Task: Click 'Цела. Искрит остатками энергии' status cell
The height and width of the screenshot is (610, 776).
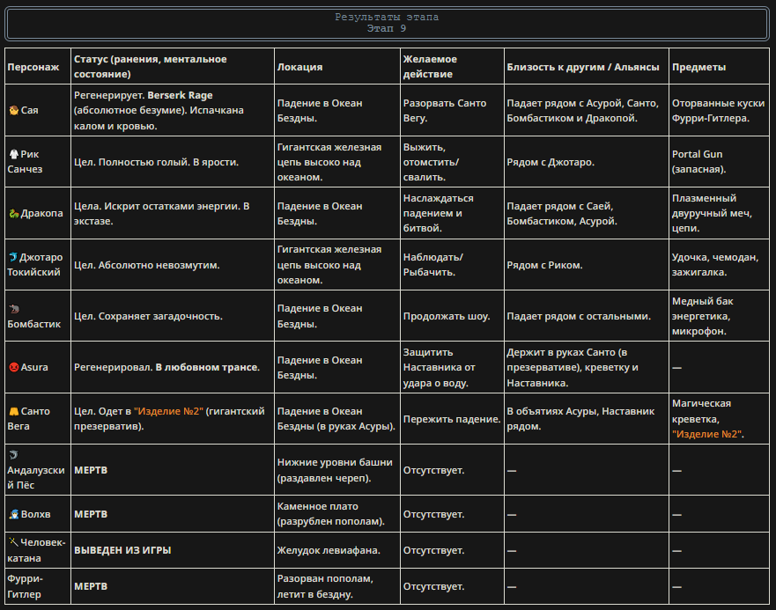Action: tap(173, 214)
